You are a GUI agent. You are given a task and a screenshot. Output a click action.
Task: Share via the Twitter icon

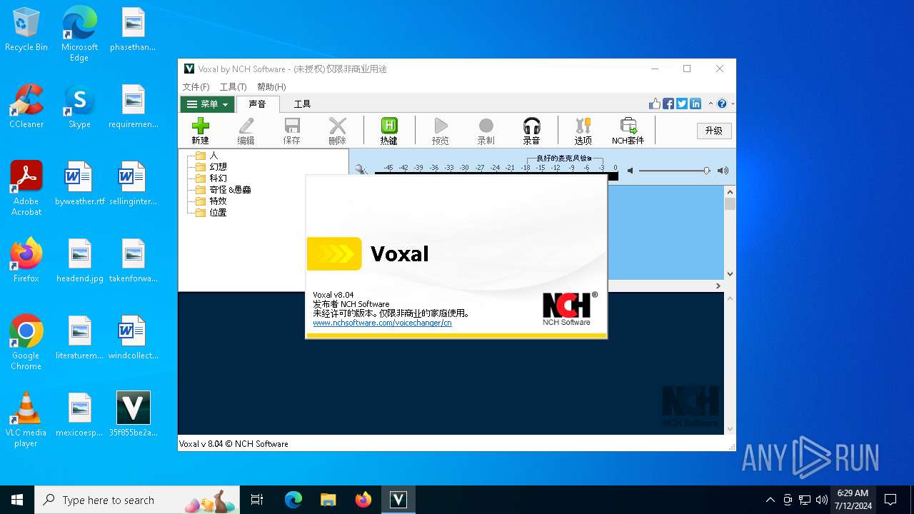click(x=682, y=104)
